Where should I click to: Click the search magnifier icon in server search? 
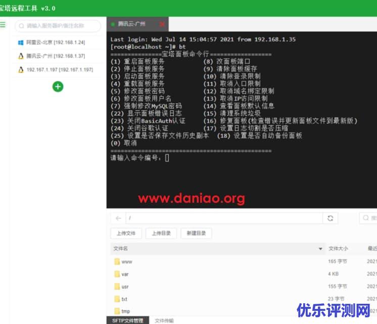(x=21, y=26)
